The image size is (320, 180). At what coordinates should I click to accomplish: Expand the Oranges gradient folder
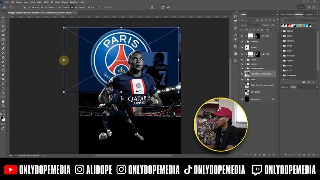click(x=282, y=56)
